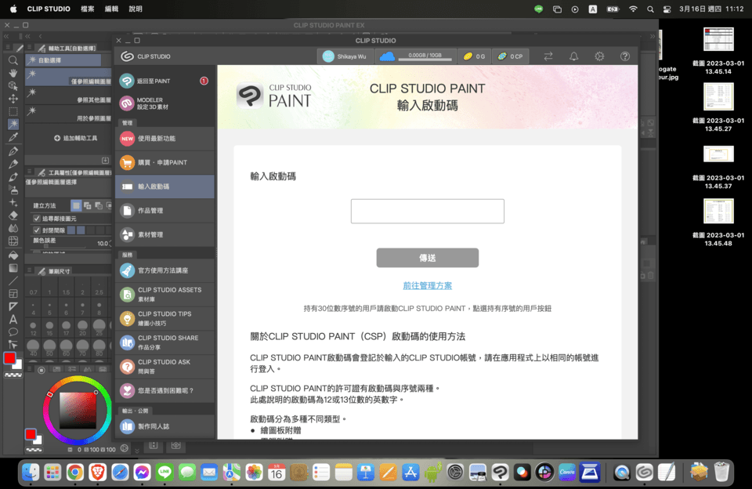Screen dimensions: 752x489
Task: Collapse left palette dock with double chevron
Action: pos(6,37)
